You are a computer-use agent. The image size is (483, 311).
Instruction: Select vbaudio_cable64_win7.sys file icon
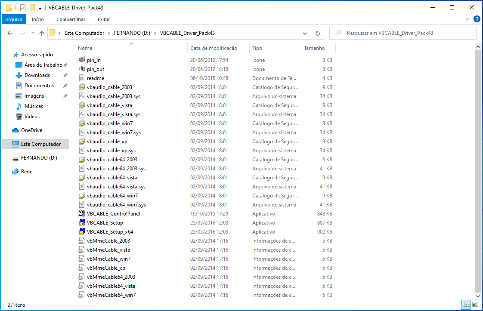(x=82, y=204)
